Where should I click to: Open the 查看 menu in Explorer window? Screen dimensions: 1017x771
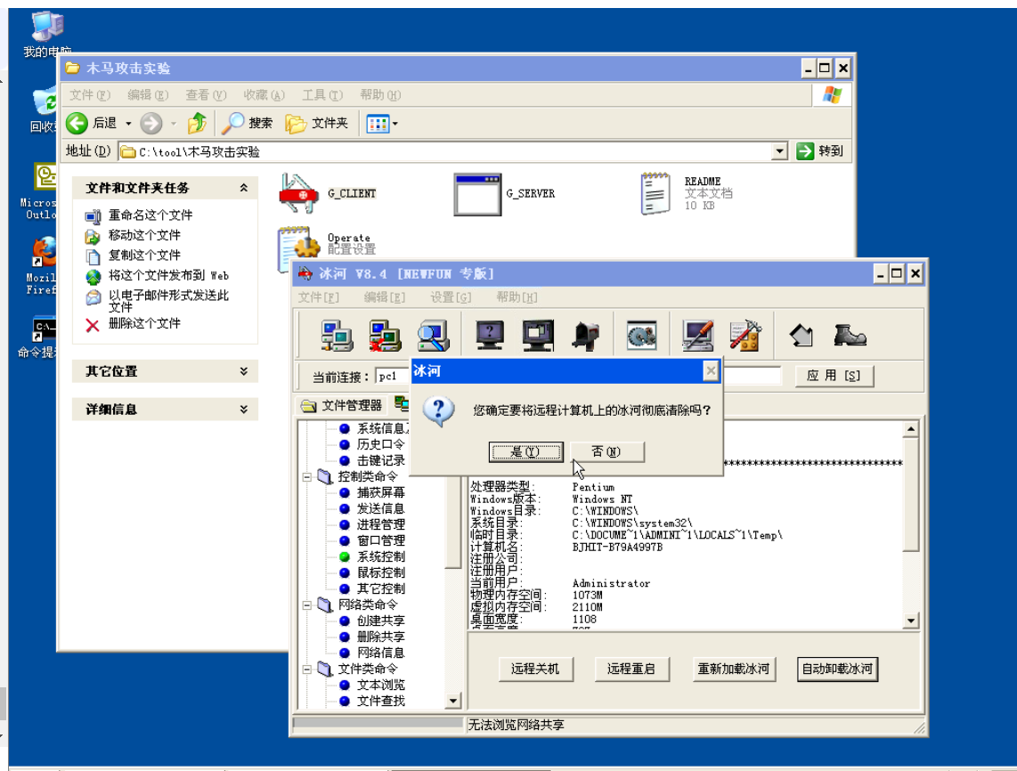[206, 94]
